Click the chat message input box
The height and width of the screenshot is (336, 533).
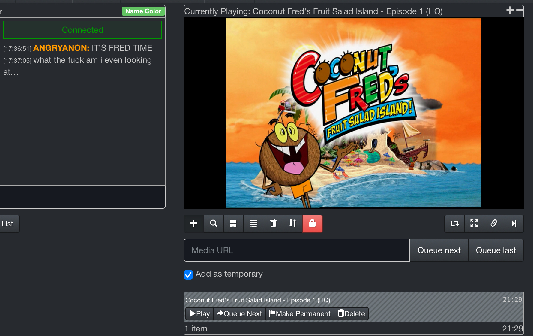[82, 197]
